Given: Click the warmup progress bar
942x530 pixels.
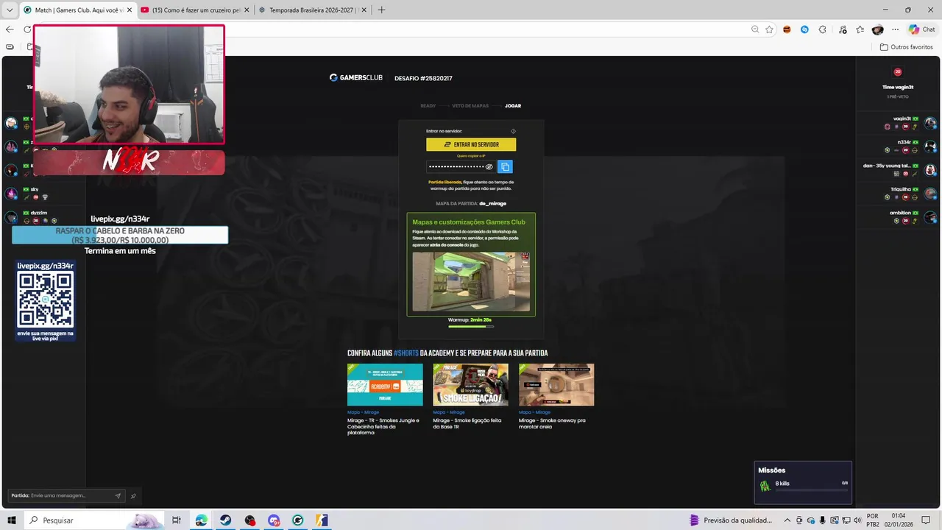Looking at the screenshot, I should (471, 326).
